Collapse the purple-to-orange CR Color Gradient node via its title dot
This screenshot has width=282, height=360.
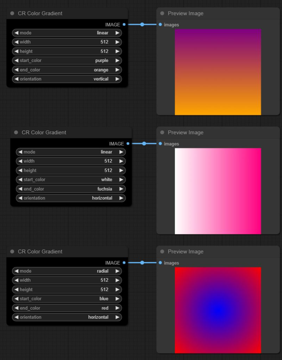click(x=12, y=13)
